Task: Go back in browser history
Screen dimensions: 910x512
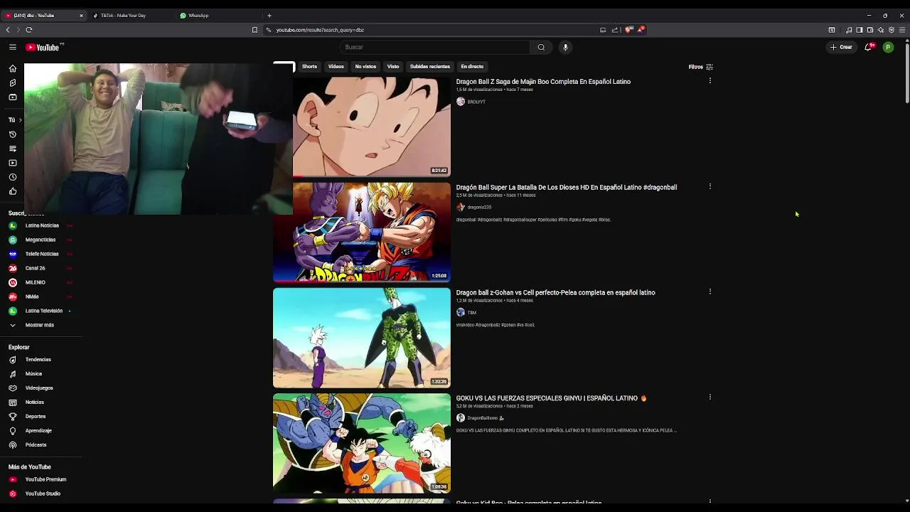Action: [8, 30]
